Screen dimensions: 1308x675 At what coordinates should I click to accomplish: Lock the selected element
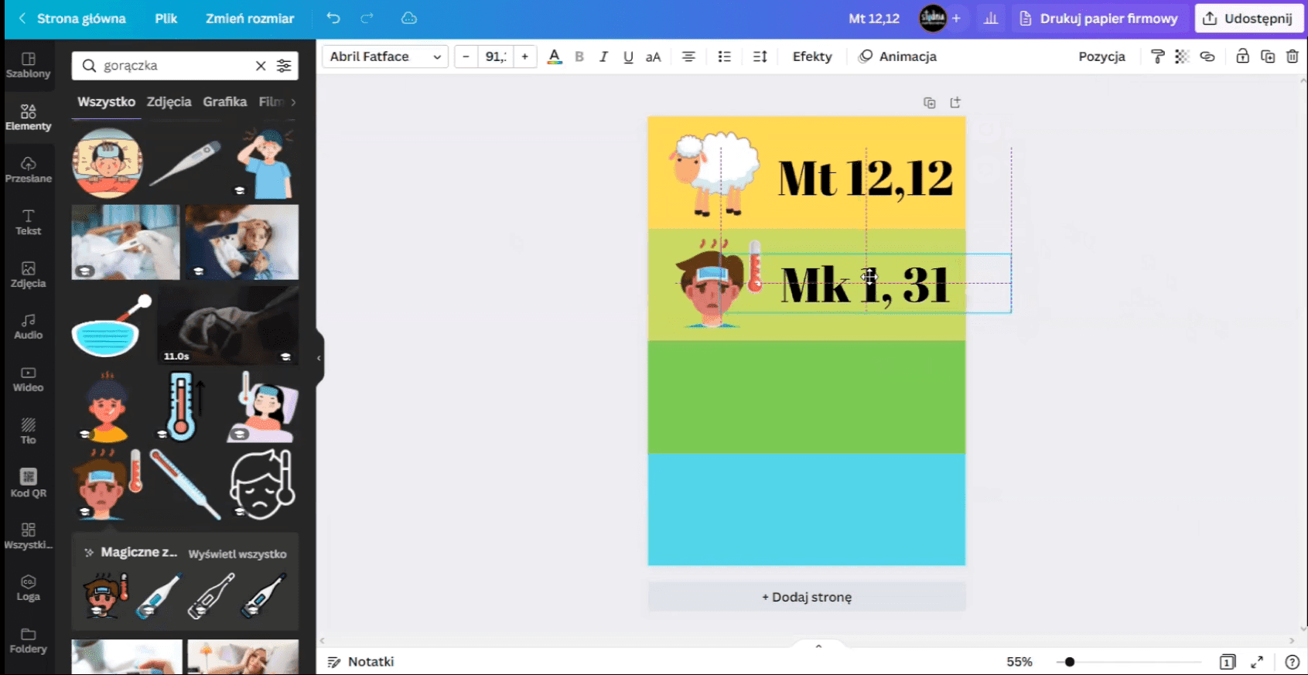point(1242,56)
